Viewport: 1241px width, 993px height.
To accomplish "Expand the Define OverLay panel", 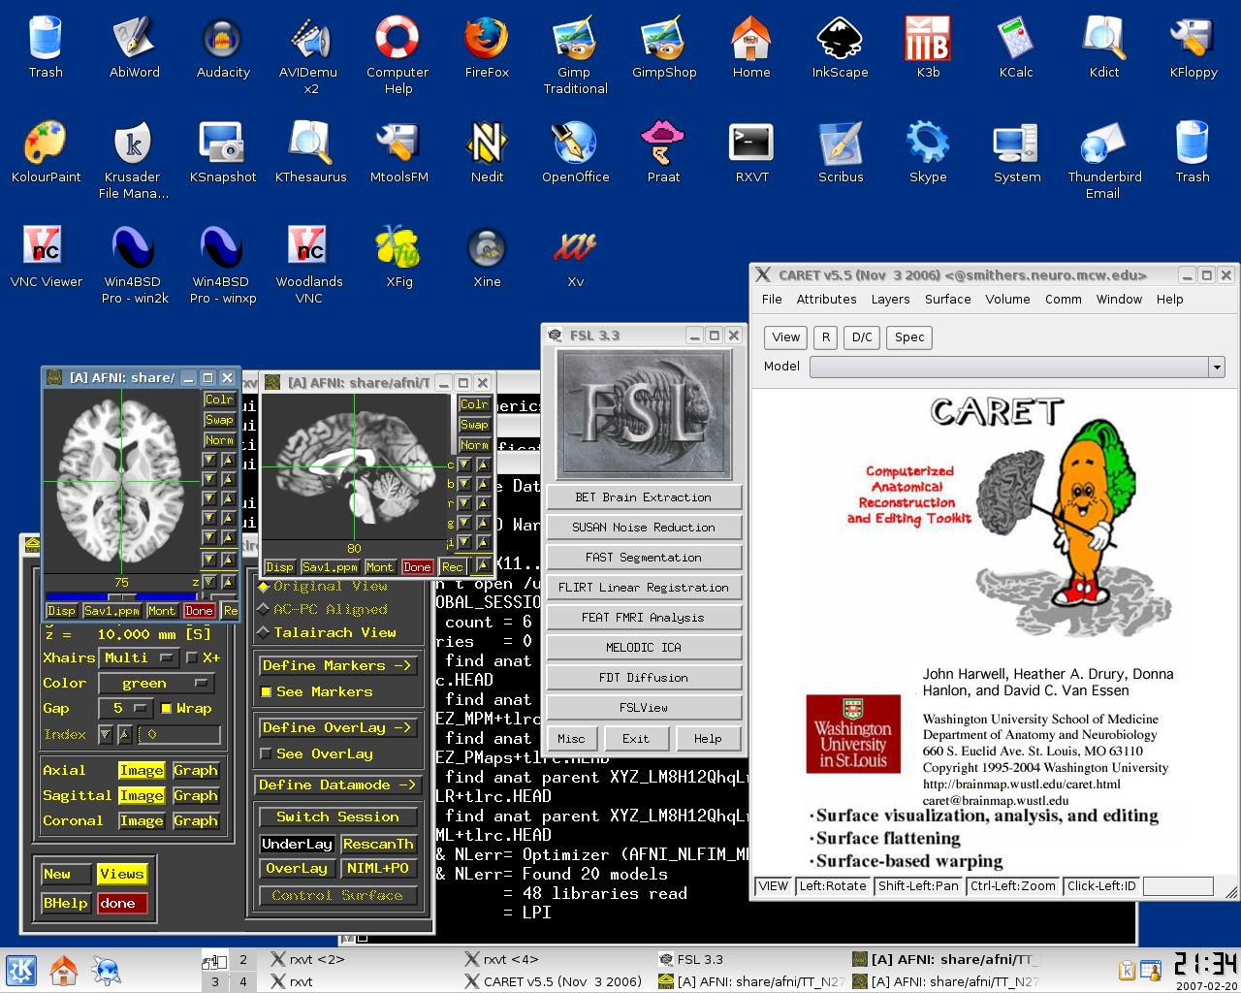I will point(337,727).
